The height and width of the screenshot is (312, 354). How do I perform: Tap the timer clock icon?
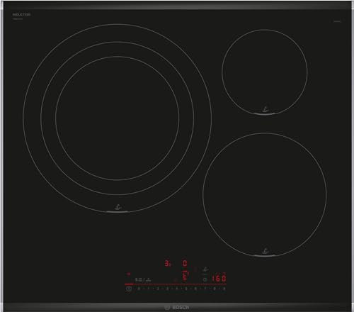(x=205, y=279)
